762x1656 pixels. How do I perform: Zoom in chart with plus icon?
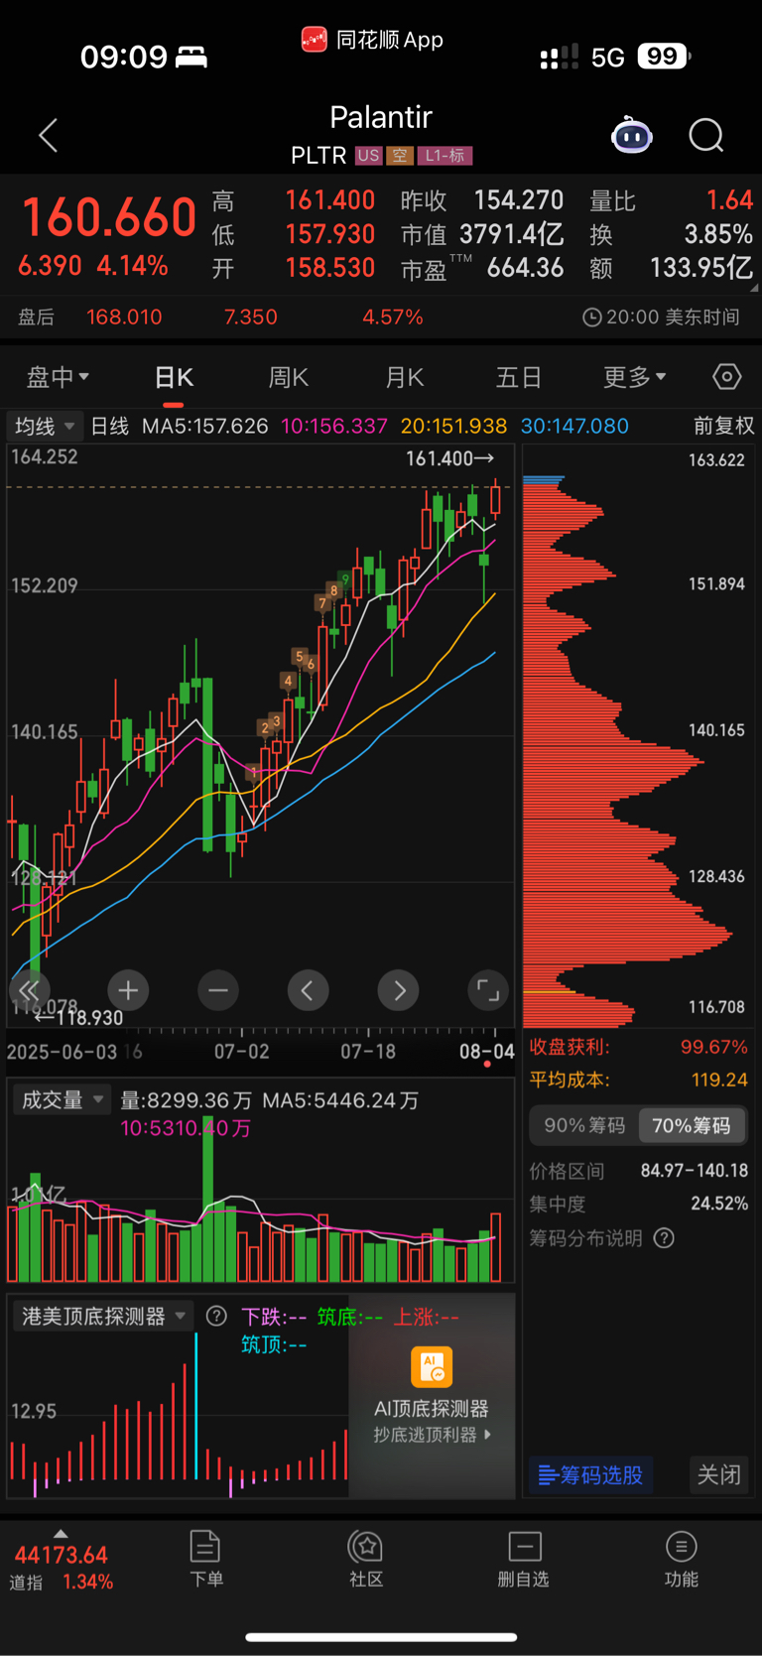coord(128,990)
